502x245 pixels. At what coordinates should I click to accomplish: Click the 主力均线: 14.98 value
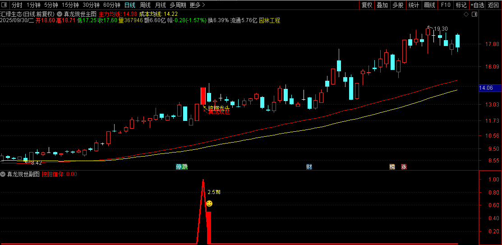pyautogui.click(x=118, y=14)
